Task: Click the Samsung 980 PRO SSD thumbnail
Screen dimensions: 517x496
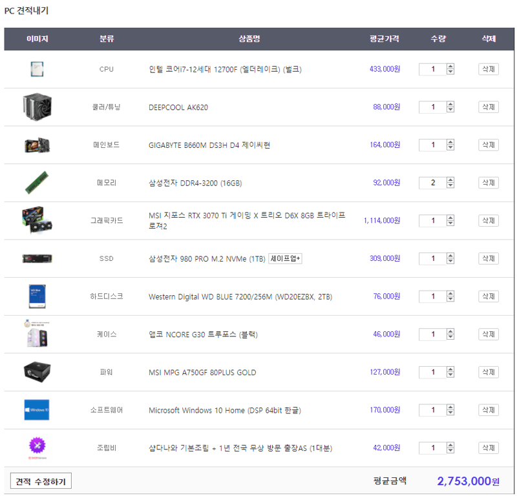Action: 37,258
